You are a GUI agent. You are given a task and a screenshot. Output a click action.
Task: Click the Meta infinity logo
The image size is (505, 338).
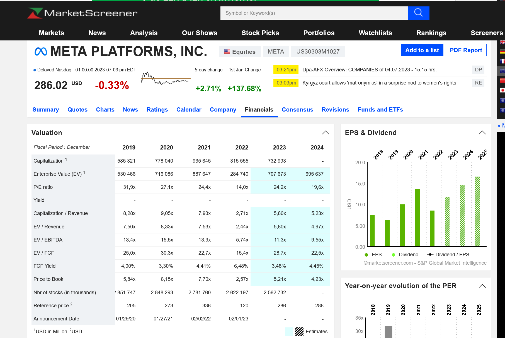[x=41, y=52]
